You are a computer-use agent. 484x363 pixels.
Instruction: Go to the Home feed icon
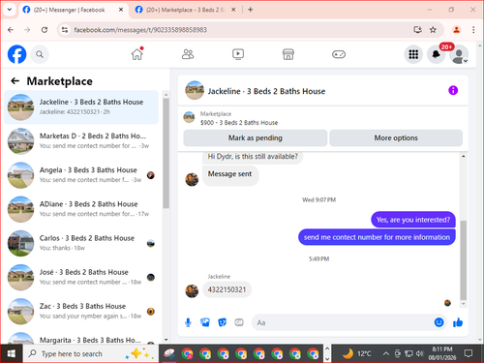pyautogui.click(x=137, y=54)
